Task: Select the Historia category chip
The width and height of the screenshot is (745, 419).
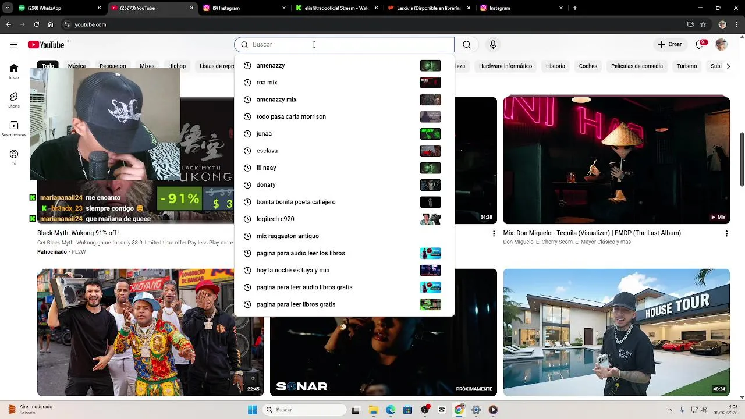Action: [555, 66]
